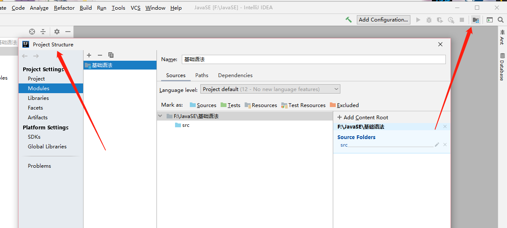
Task: Mark folder as Test Resources
Action: click(x=304, y=105)
